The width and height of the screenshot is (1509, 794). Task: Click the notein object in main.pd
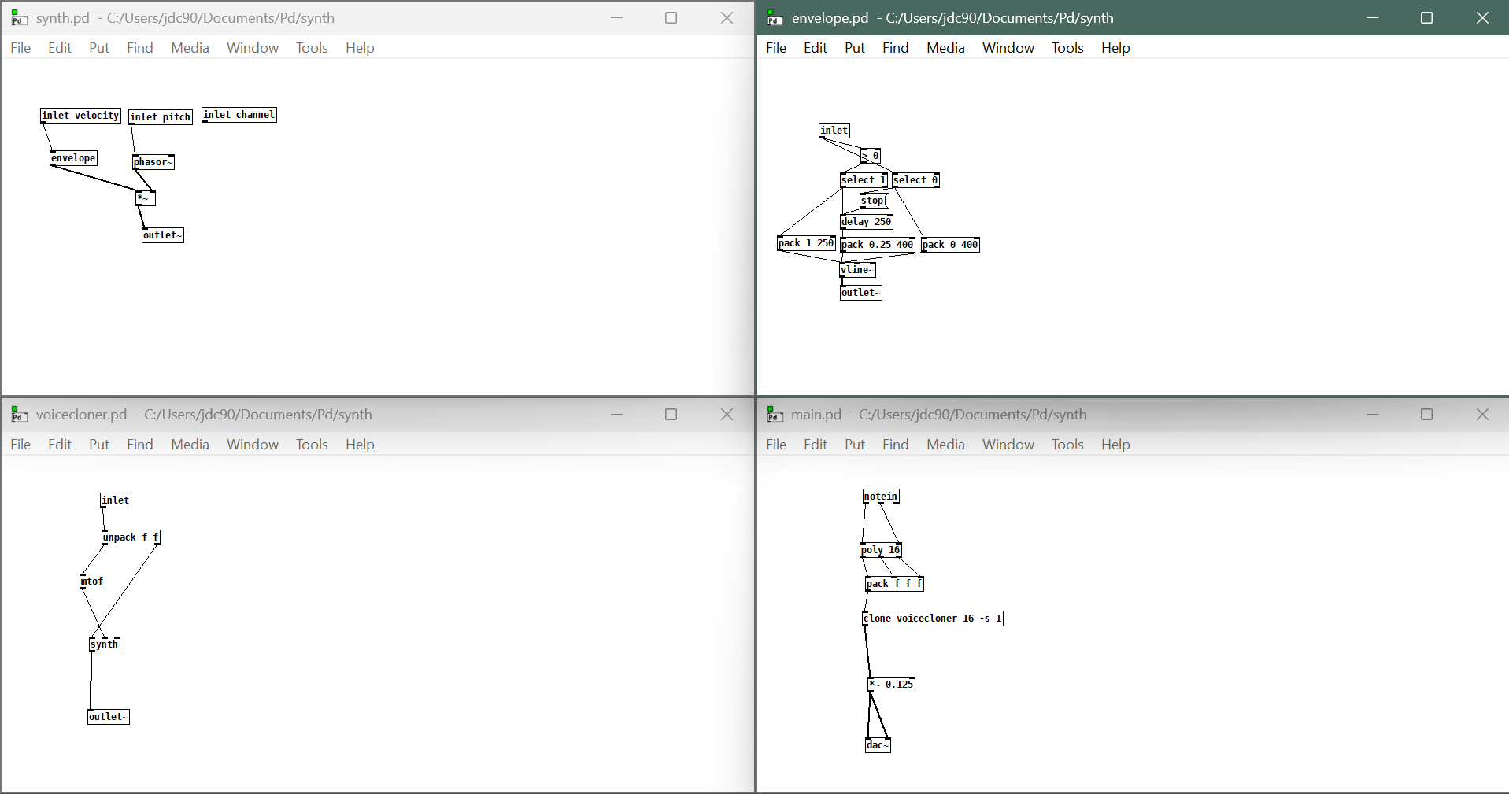pyautogui.click(x=880, y=496)
